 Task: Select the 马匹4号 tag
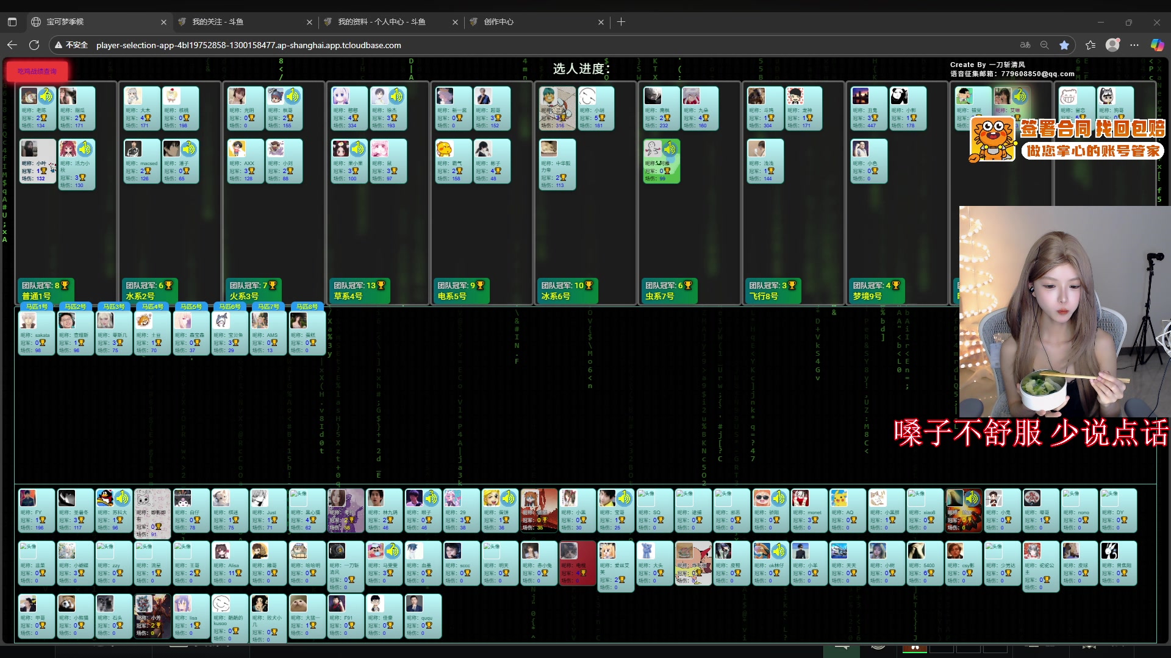tap(152, 306)
